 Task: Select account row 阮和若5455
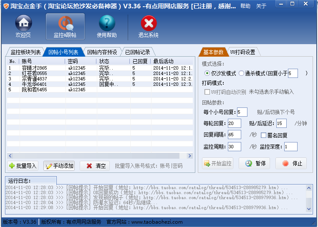point(100,90)
